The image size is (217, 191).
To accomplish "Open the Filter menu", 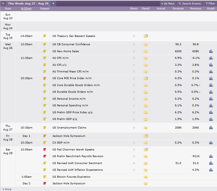I will tap(210, 3).
